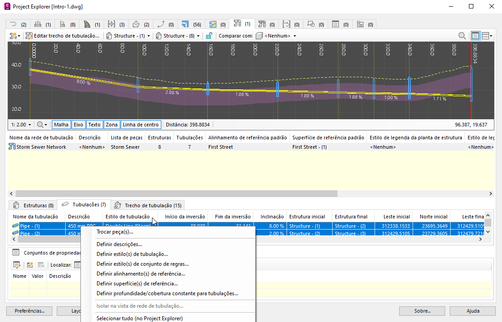Viewport: 502px width, 322px height.
Task: Open the pipe network actions dropdown icon
Action: (15, 36)
